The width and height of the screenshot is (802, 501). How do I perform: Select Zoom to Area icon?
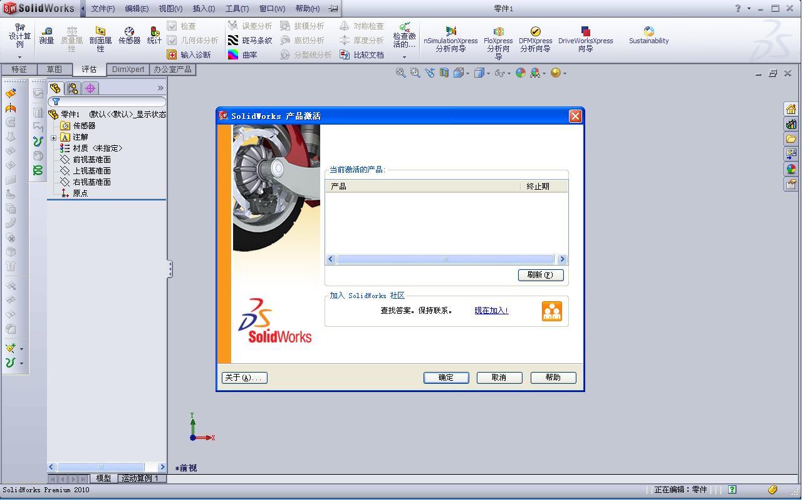pos(415,73)
